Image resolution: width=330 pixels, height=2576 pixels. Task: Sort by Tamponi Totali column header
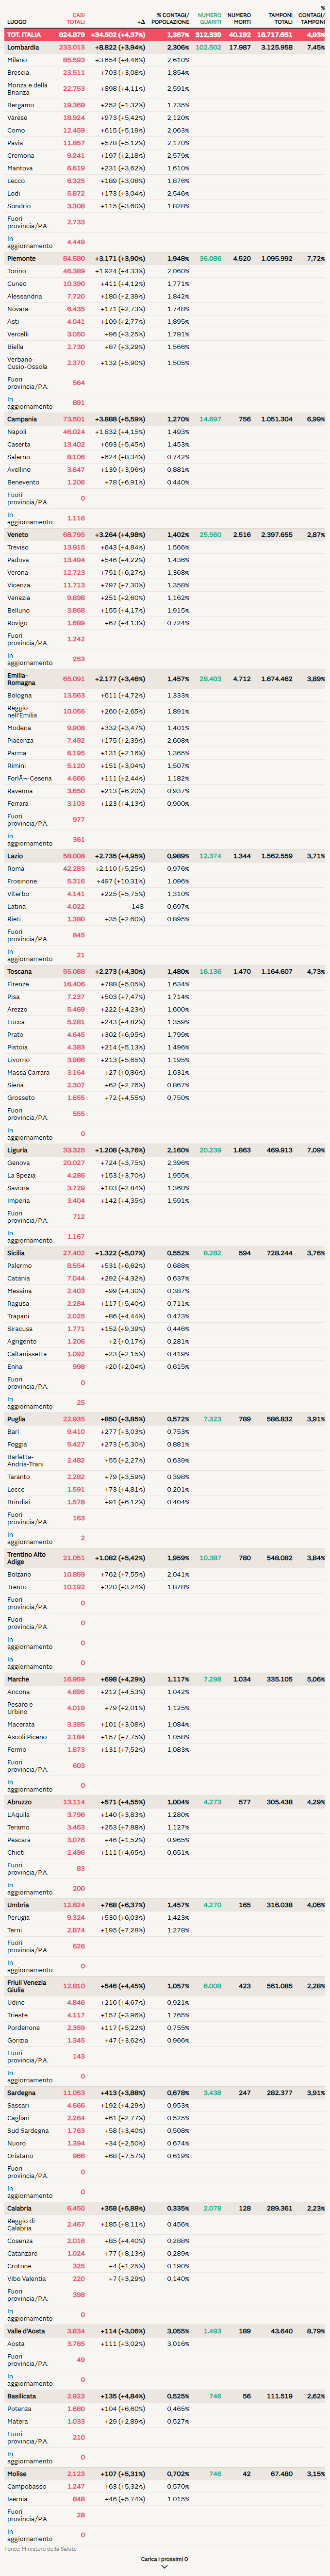tap(280, 19)
